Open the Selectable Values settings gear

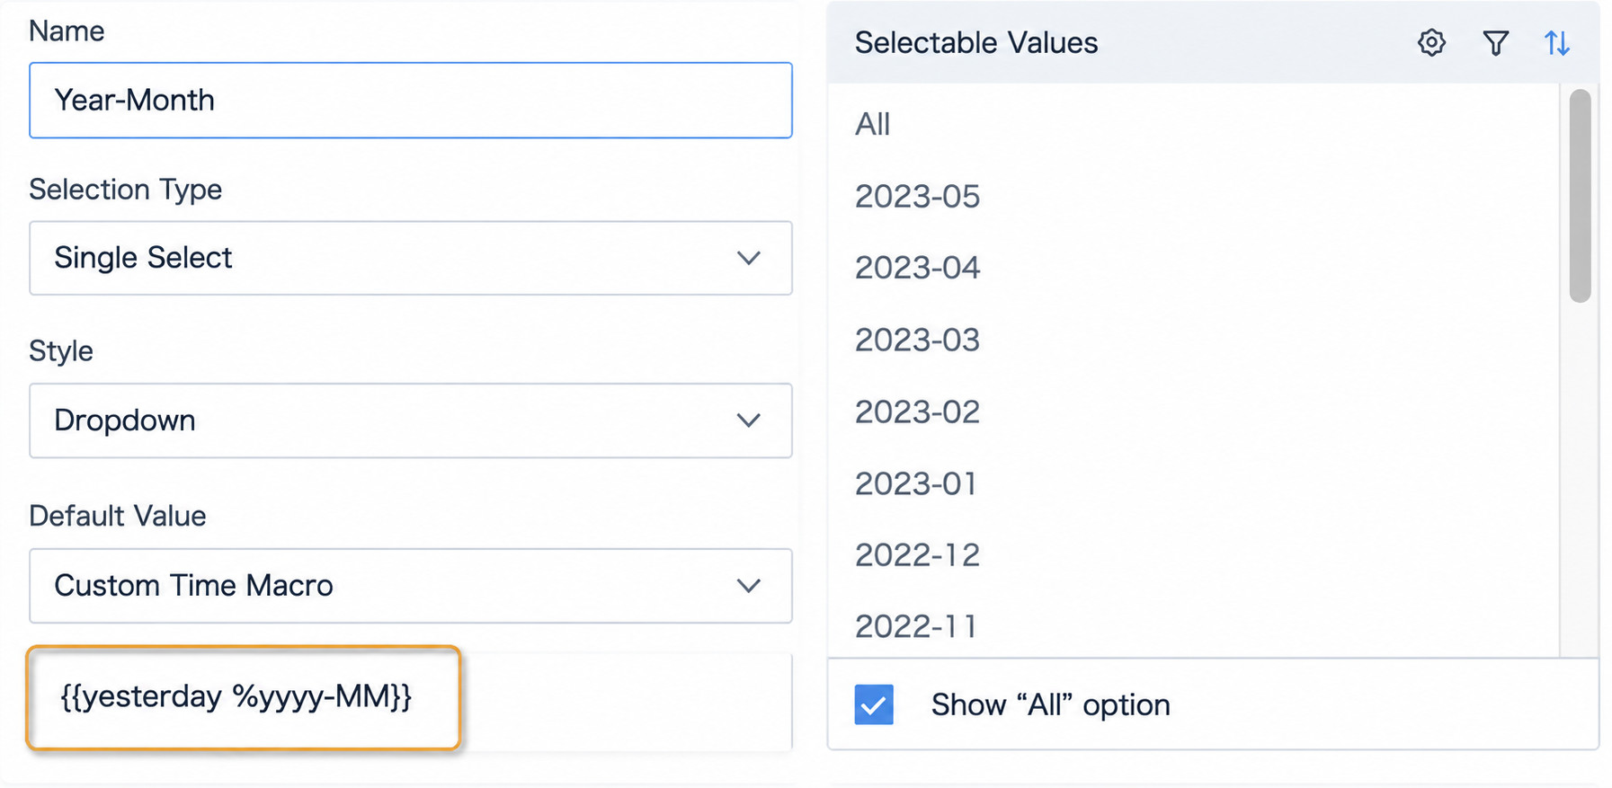pyautogui.click(x=1431, y=42)
